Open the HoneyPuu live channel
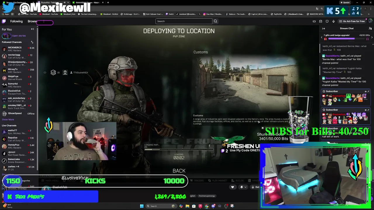 click(18, 146)
